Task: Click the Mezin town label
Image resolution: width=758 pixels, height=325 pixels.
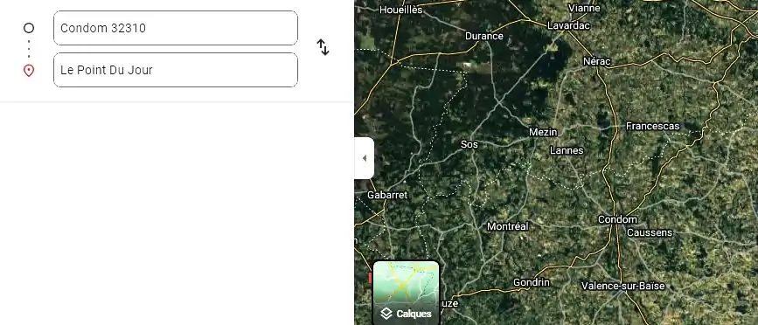Action: [x=543, y=132]
